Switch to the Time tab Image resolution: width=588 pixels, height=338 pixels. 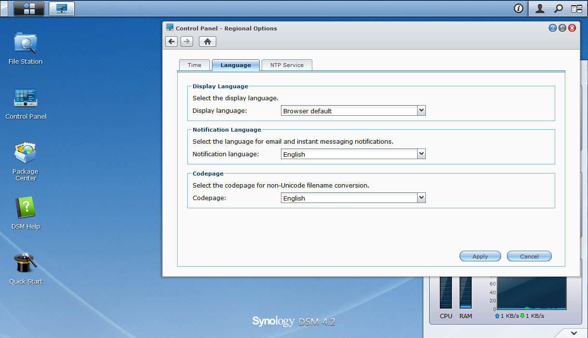click(195, 65)
